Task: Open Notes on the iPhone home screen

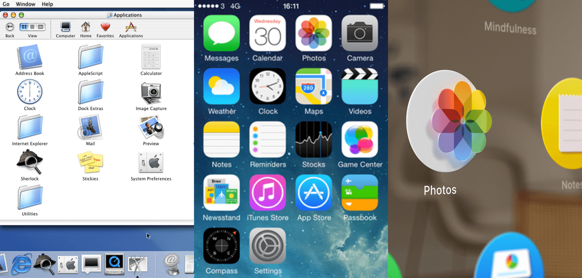Action: 222,139
